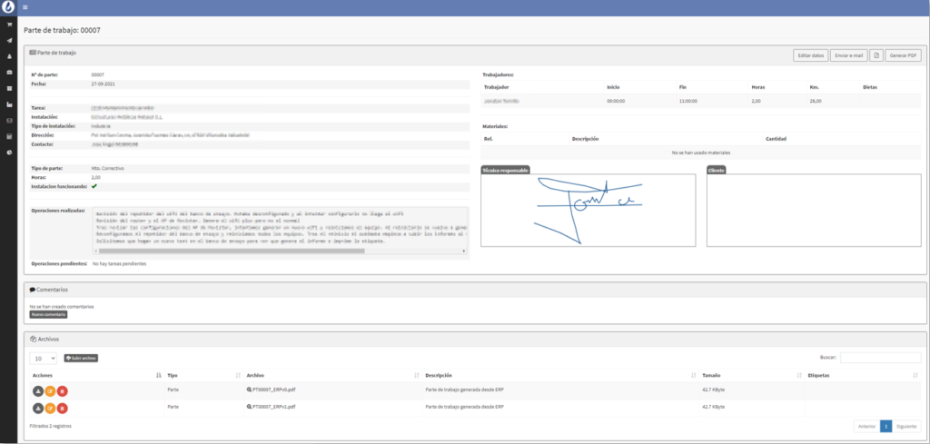Open the bar chart sidebar section
Image resolution: width=930 pixels, height=444 pixels.
pyautogui.click(x=9, y=104)
